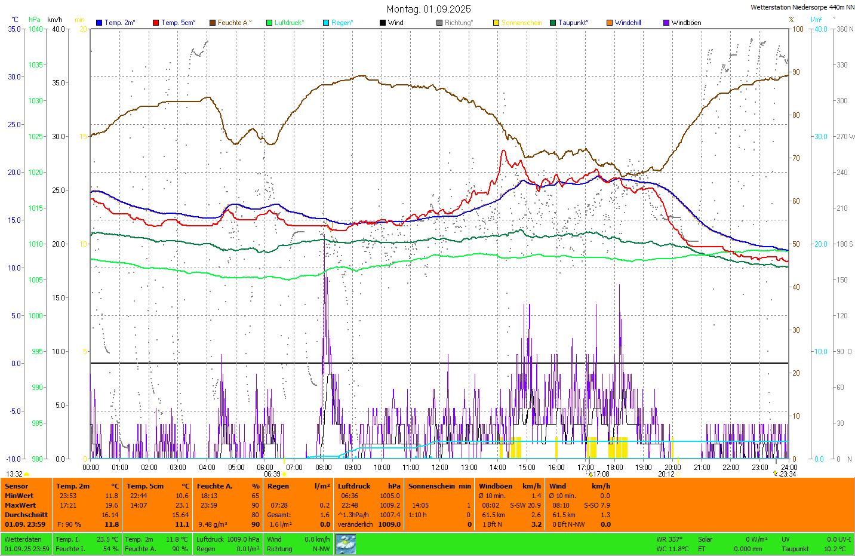Select the Windchill legend label
The width and height of the screenshot is (855, 556).
coord(628,23)
